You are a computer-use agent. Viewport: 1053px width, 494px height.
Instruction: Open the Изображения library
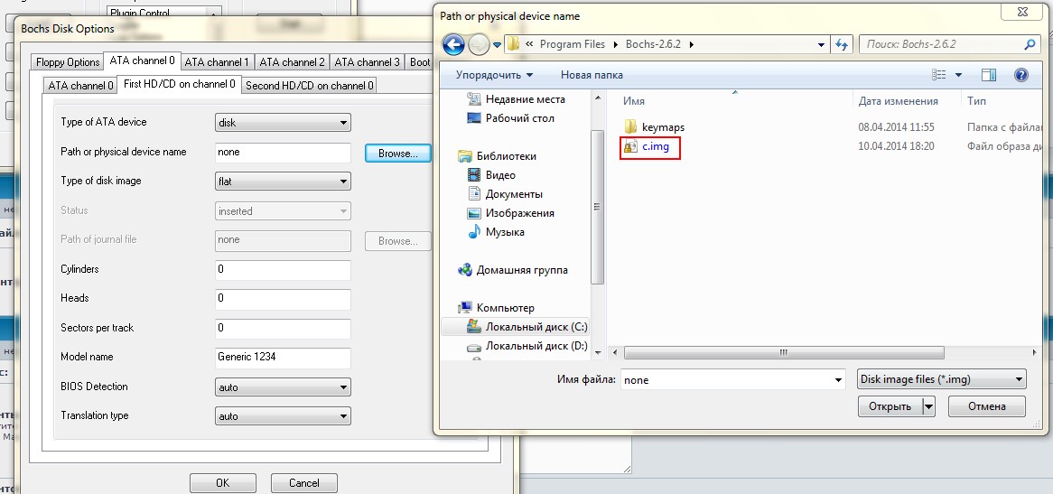point(519,213)
